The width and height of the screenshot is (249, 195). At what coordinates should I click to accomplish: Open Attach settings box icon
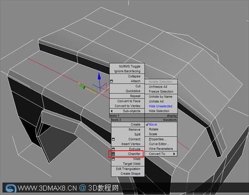[112, 81]
